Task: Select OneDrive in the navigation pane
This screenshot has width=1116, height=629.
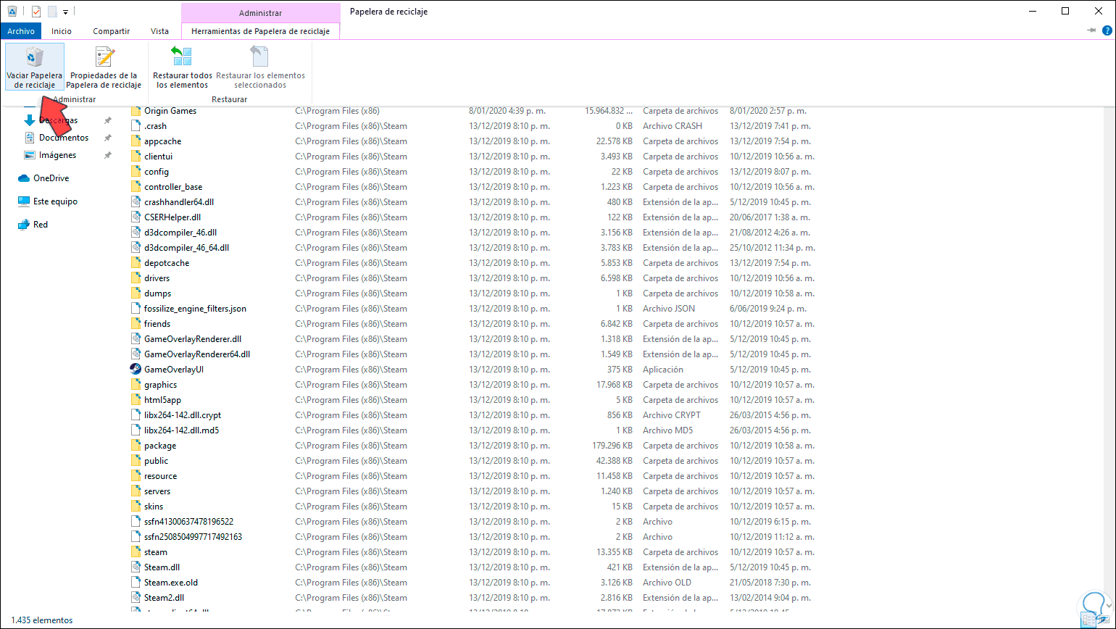Action: tap(51, 178)
